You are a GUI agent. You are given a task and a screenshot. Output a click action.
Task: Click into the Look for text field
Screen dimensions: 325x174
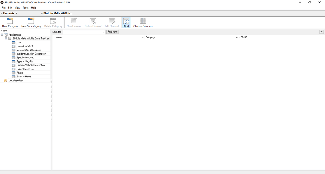(82, 32)
